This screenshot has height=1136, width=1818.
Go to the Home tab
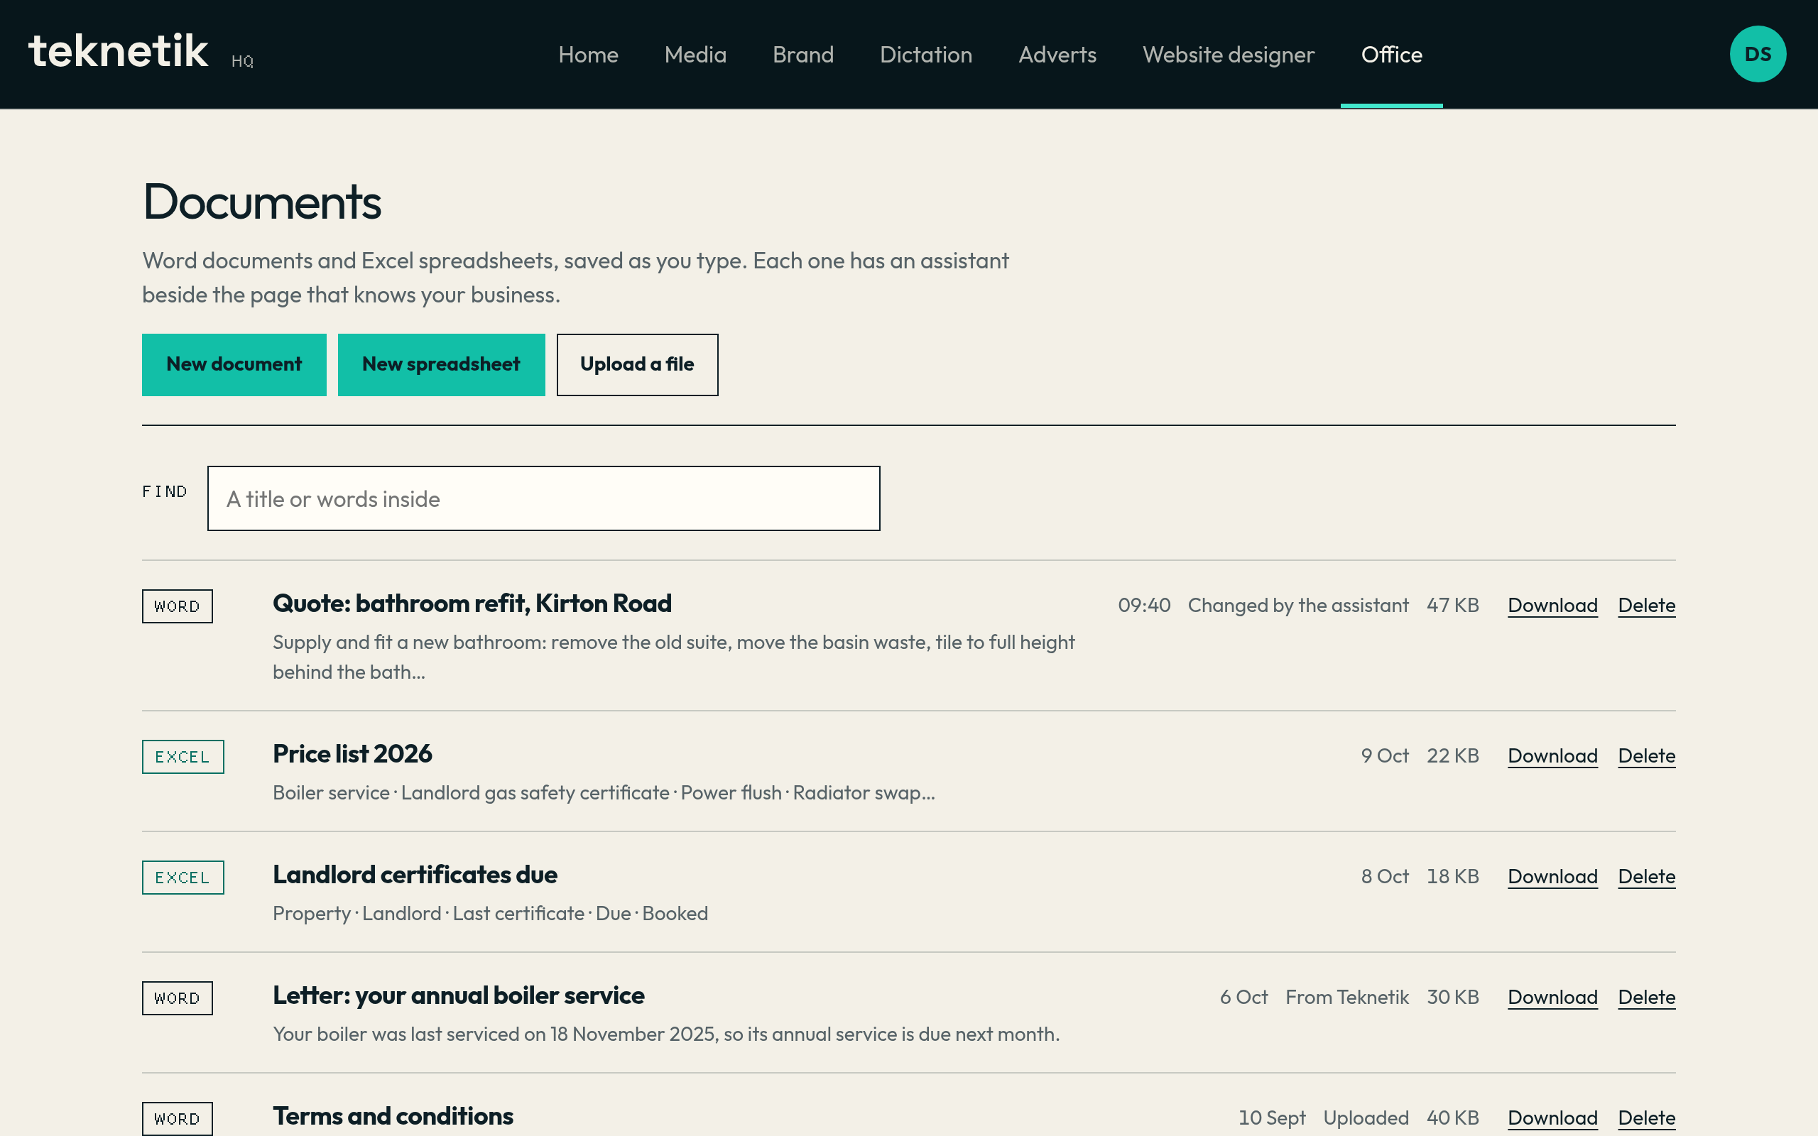click(588, 55)
